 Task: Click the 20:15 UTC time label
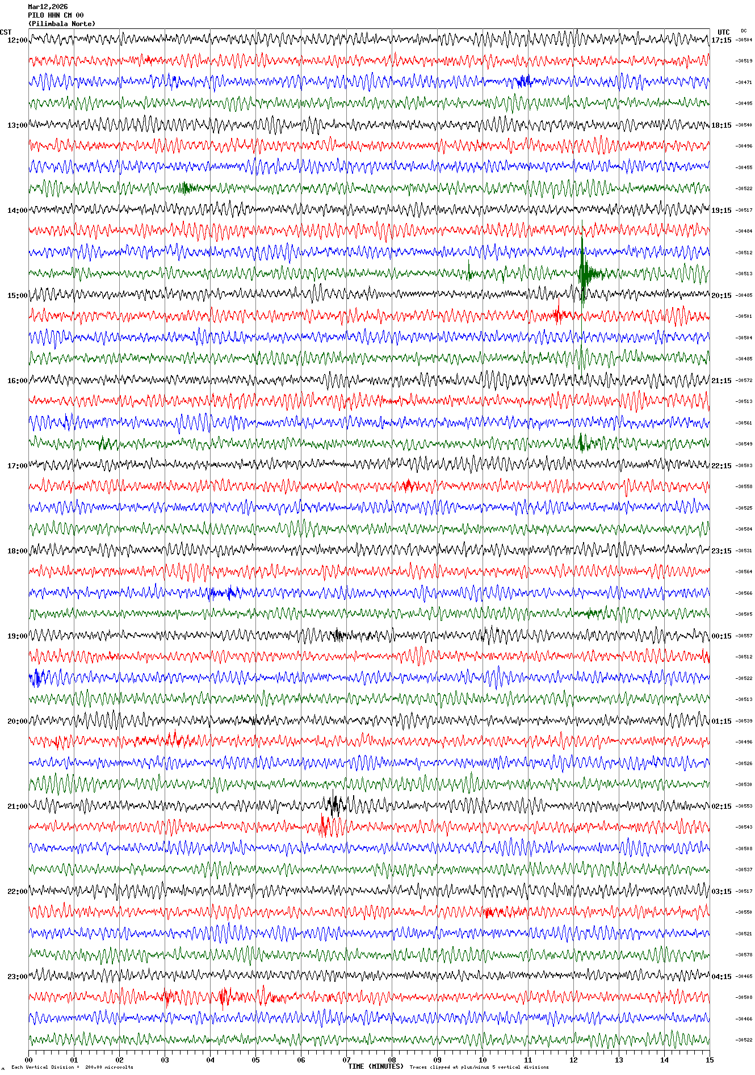point(721,296)
